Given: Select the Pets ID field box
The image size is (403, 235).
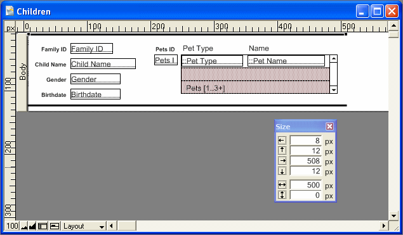Looking at the screenshot, I should pos(166,60).
